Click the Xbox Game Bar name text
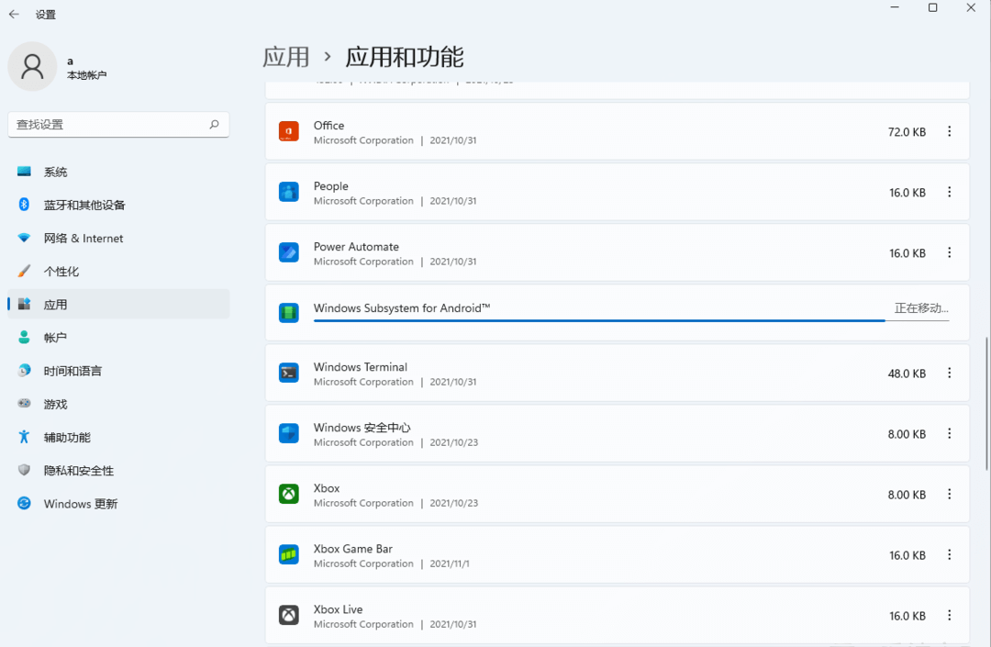Viewport: 991px width, 647px height. [352, 549]
